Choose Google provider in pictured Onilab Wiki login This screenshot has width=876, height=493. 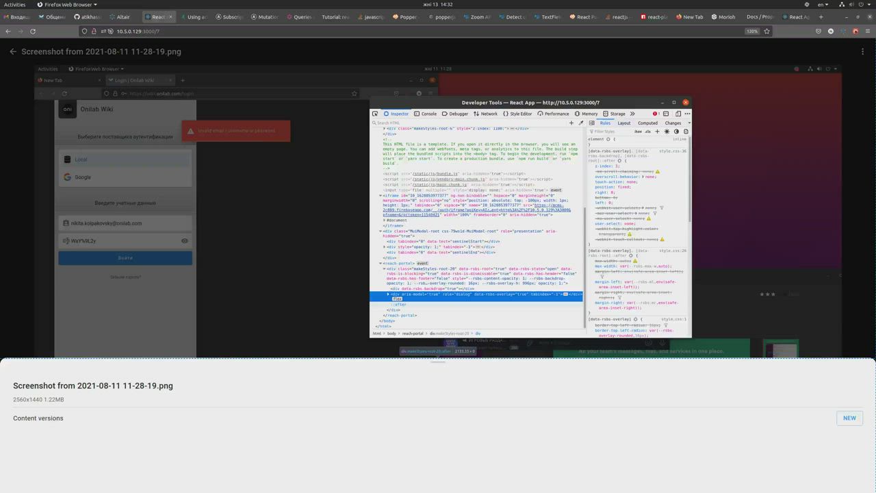(125, 177)
